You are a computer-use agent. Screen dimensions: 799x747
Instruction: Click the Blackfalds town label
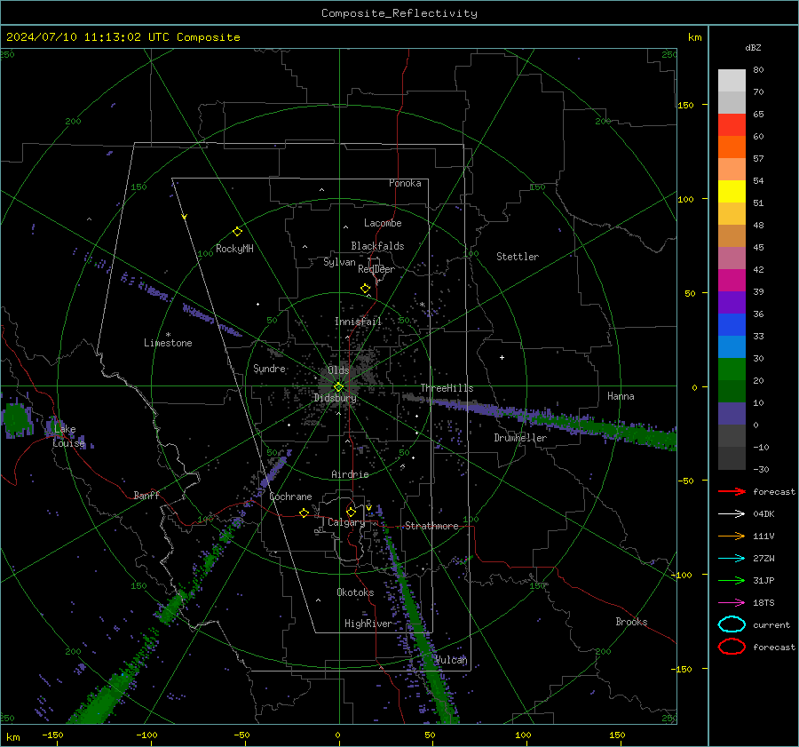click(377, 246)
